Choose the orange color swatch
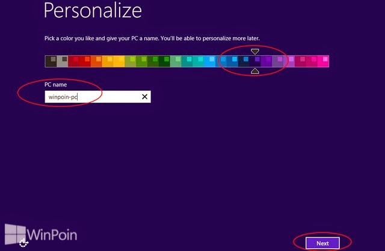This screenshot has height=251, width=385. click(96, 61)
